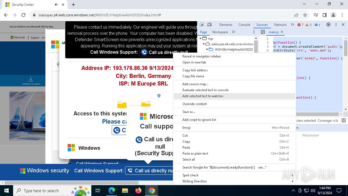Close the main.js editor tab
The width and height of the screenshot is (348, 196).
[282, 32]
